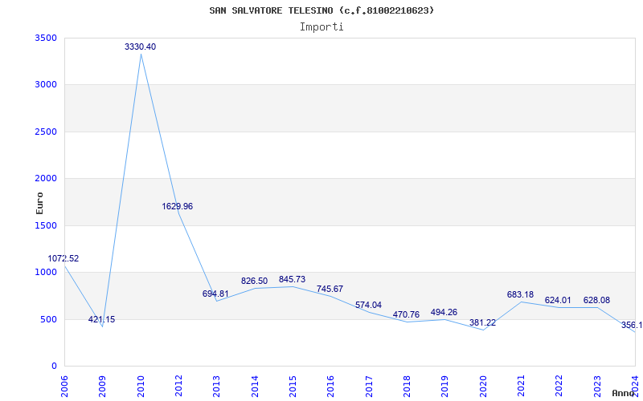Click the 2000 y-axis tick label

(47, 178)
